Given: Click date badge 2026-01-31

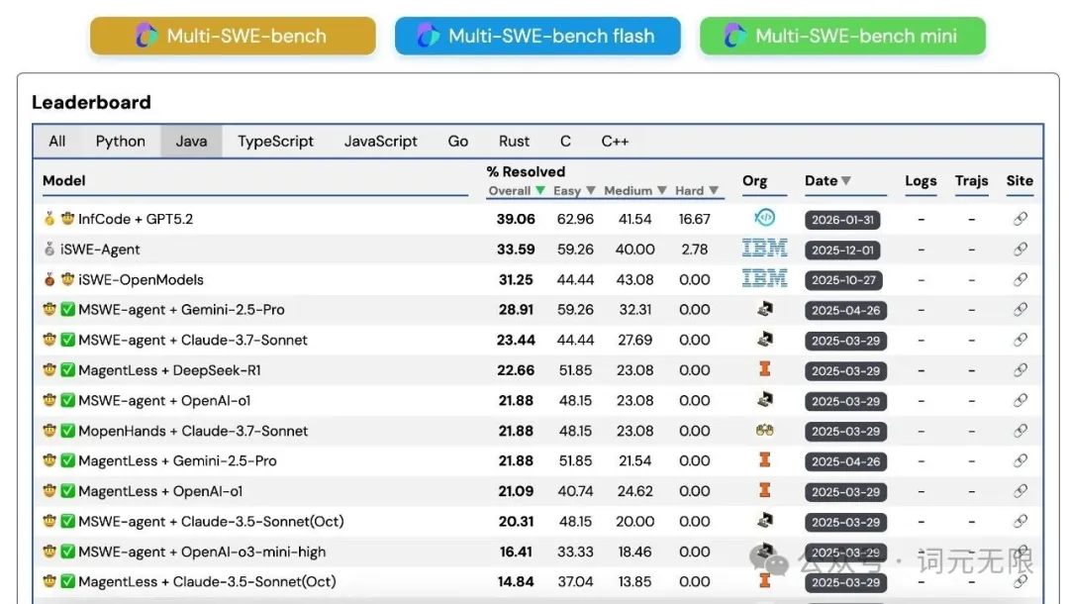Looking at the screenshot, I should (x=842, y=220).
